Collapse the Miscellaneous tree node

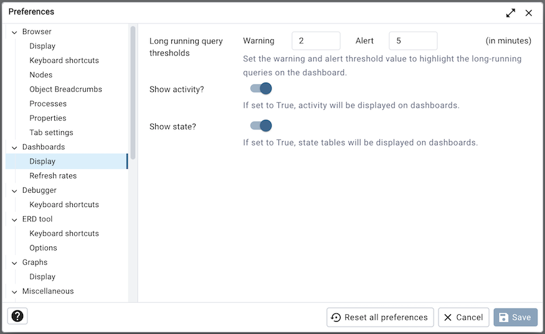[14, 292]
